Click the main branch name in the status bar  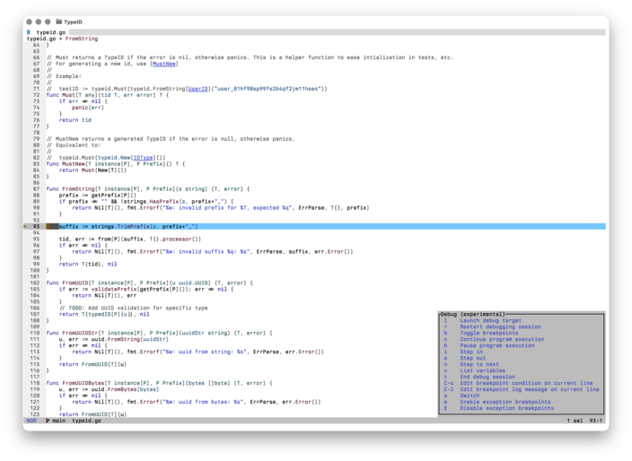click(x=59, y=421)
